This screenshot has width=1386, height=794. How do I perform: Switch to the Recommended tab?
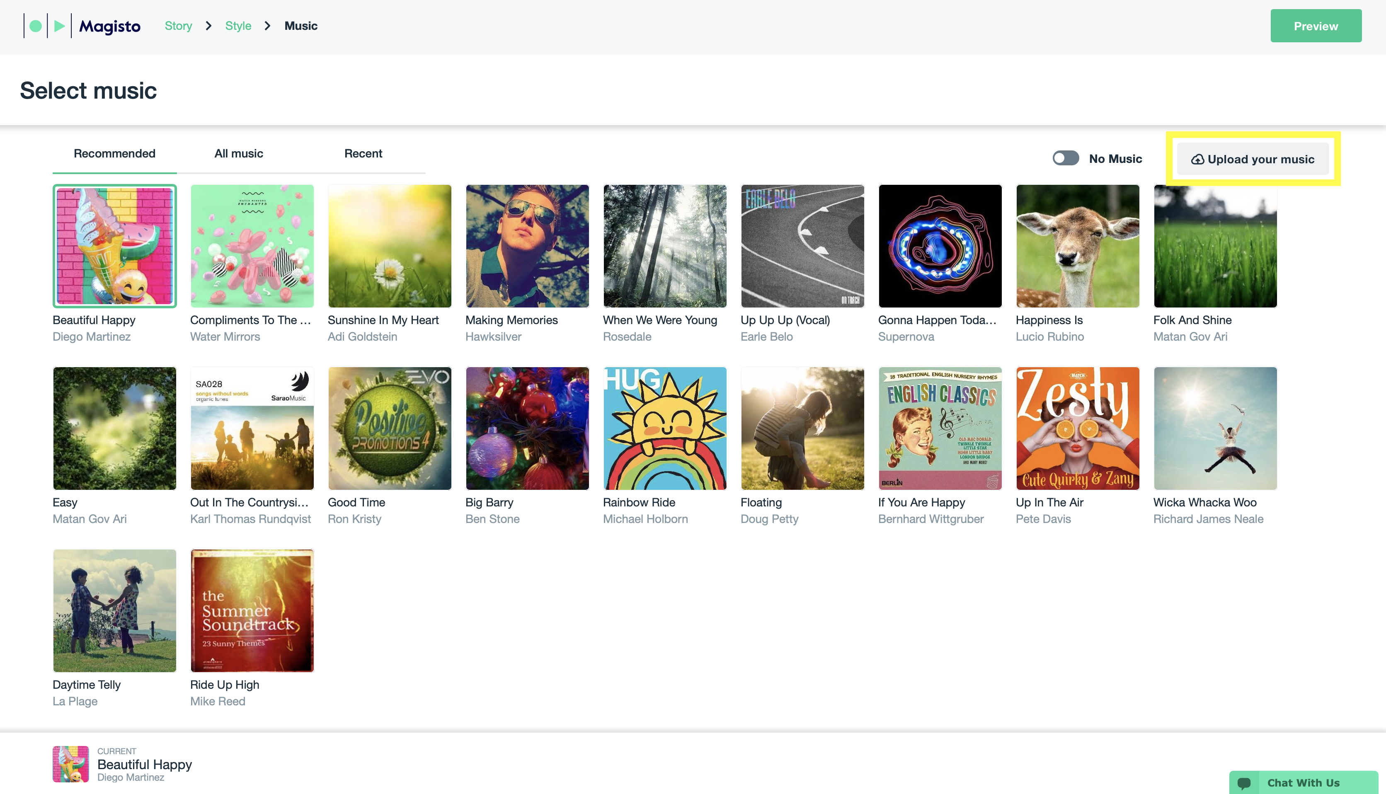pos(114,153)
